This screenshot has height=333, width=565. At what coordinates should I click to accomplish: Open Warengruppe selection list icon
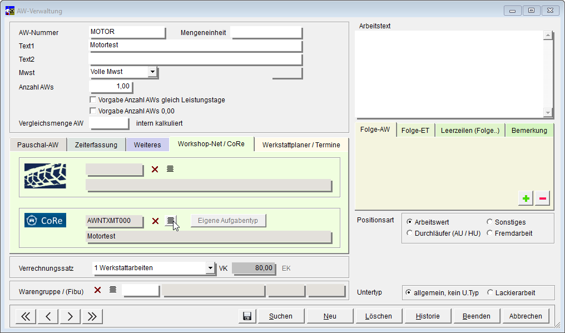(x=113, y=290)
